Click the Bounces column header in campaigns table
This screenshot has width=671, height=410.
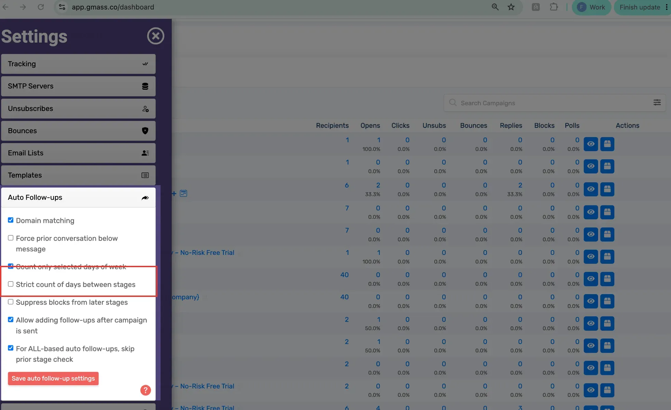474,125
